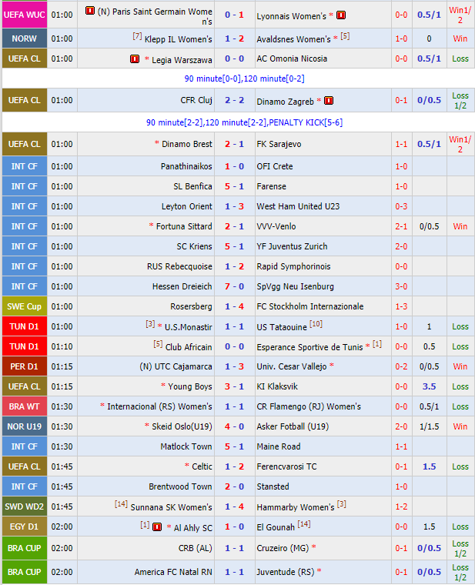Open the UEFA WUC league badge
This screenshot has width=475, height=585.
24,15
